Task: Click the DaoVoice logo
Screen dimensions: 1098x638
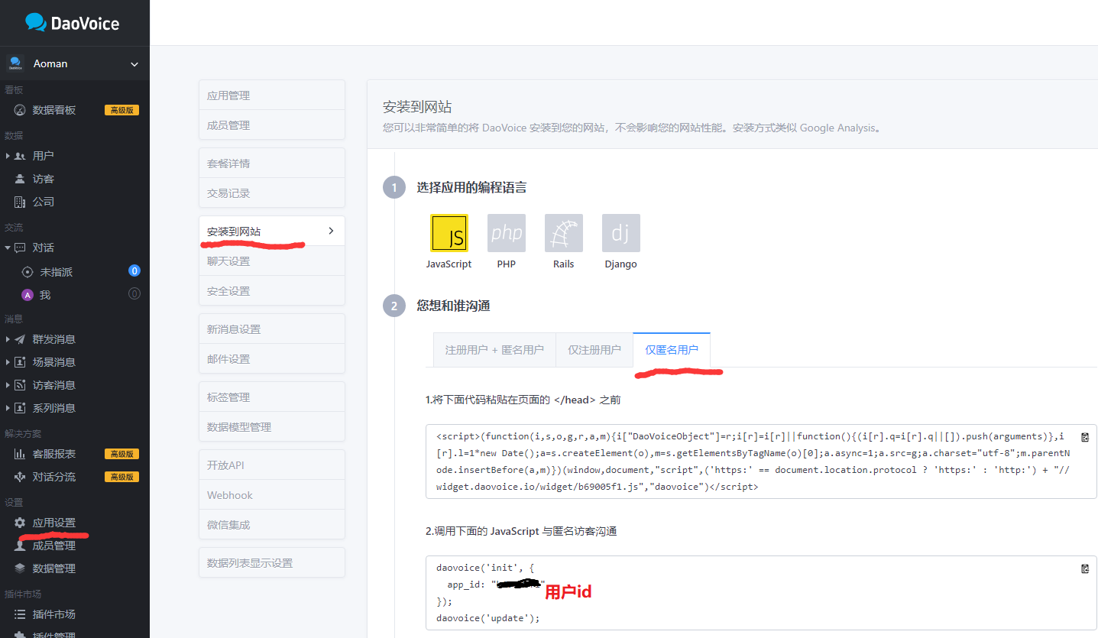Action: coord(72,22)
